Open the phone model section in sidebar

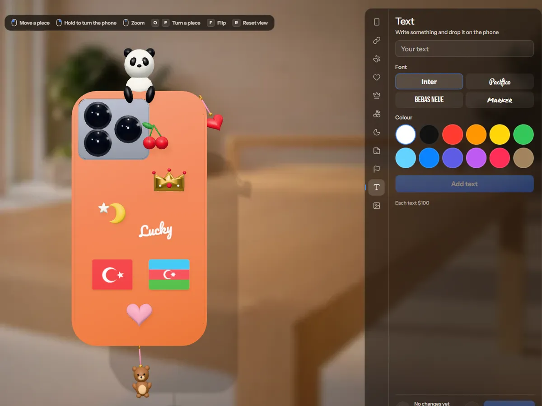click(x=377, y=22)
